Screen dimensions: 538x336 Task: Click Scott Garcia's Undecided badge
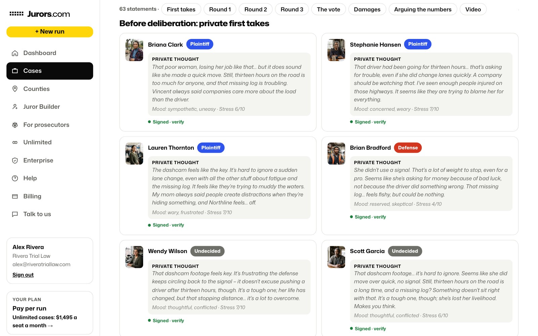pos(405,251)
